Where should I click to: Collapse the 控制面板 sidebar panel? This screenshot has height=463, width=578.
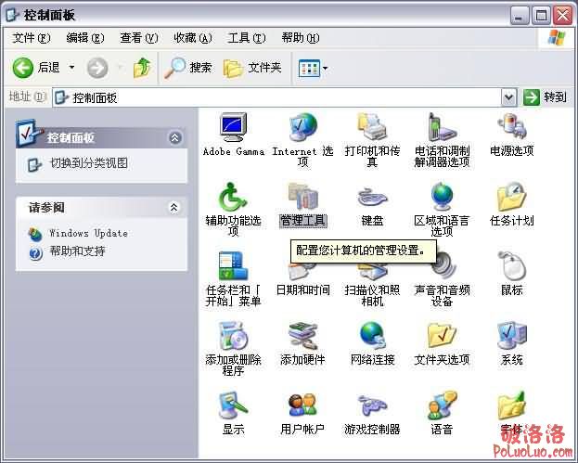coord(175,137)
